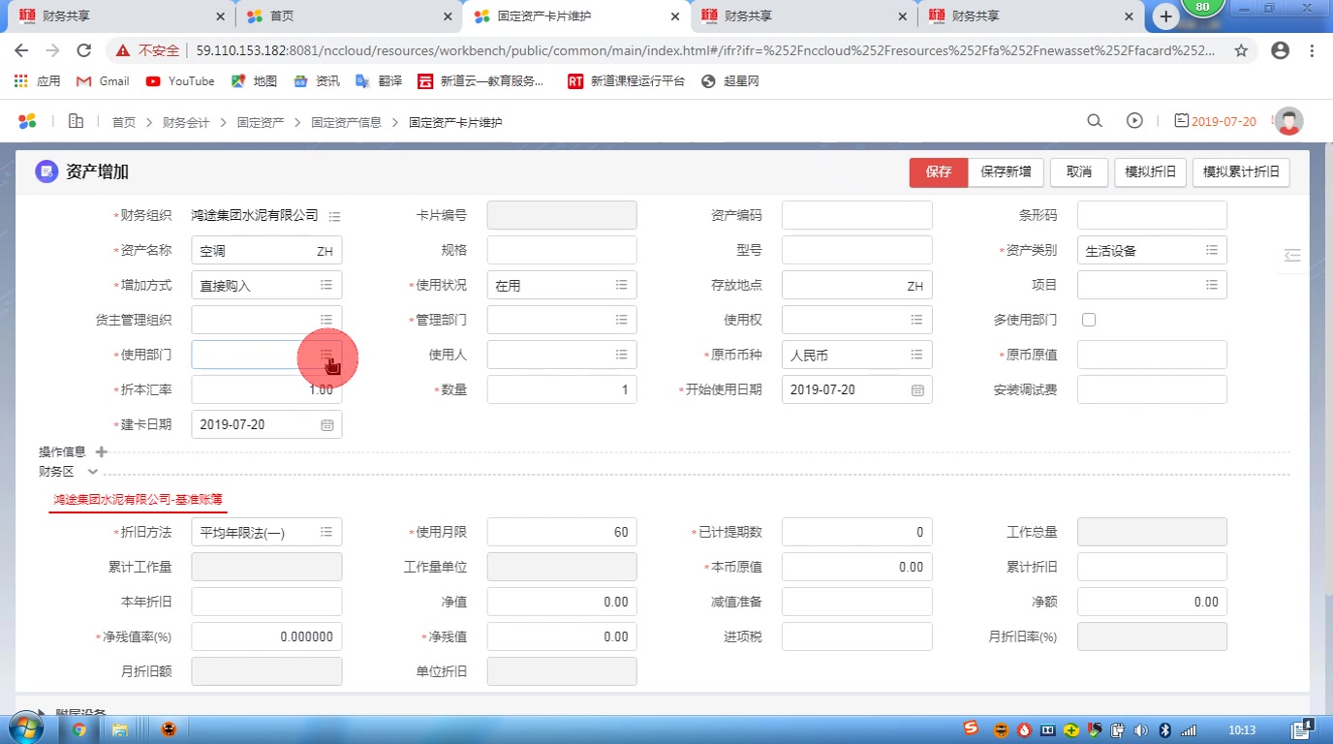Click the 模拟折旧 button
The height and width of the screenshot is (744, 1333).
point(1150,171)
